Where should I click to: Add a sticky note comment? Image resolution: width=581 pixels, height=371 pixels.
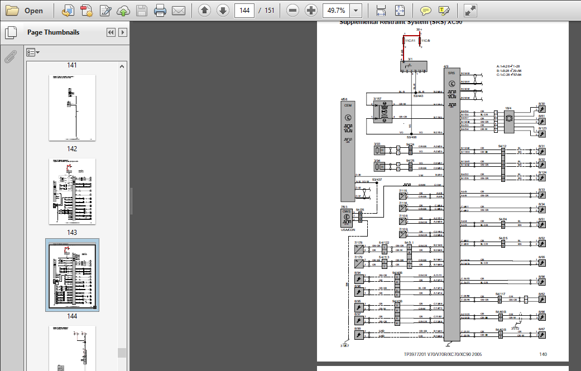pyautogui.click(x=425, y=11)
